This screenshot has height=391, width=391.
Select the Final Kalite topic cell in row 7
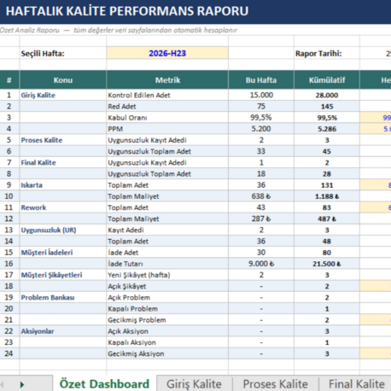tap(63, 162)
